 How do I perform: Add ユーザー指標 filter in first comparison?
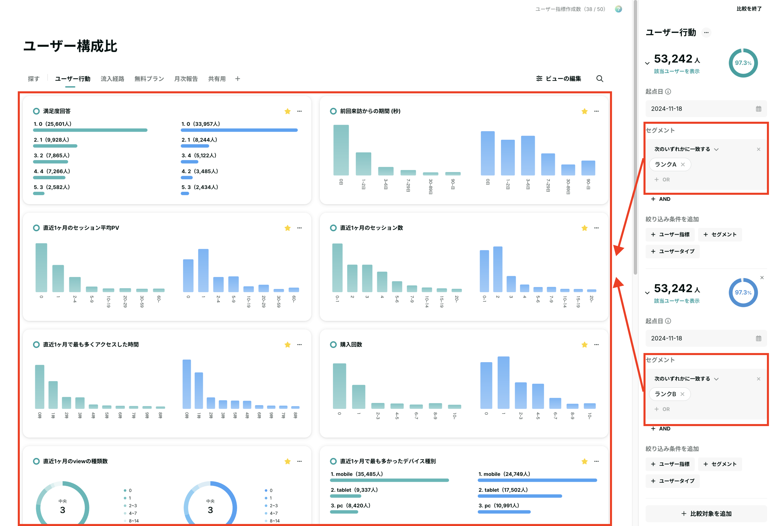click(x=670, y=235)
